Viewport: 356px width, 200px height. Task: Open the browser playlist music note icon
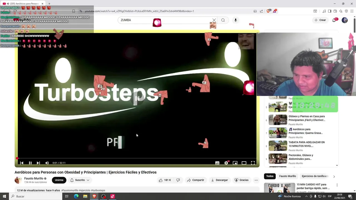324,11
